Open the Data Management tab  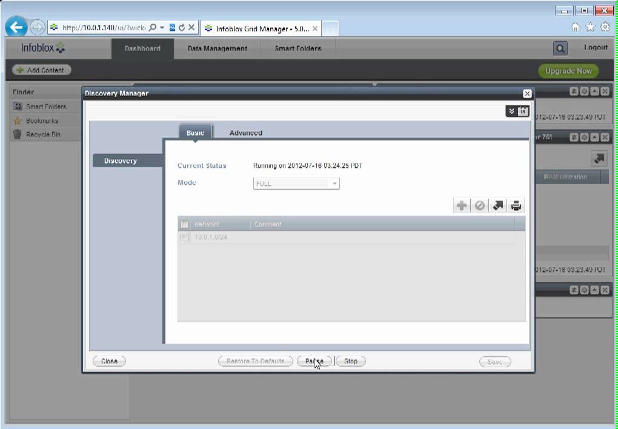tap(217, 48)
